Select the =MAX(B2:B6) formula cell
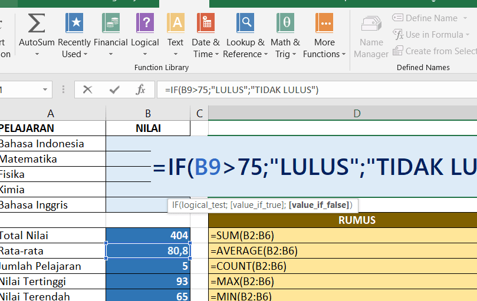Image resolution: width=477 pixels, height=301 pixels. [343, 281]
